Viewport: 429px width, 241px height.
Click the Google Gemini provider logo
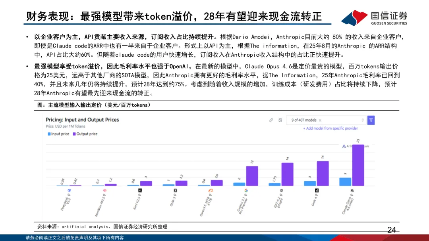[246, 190]
